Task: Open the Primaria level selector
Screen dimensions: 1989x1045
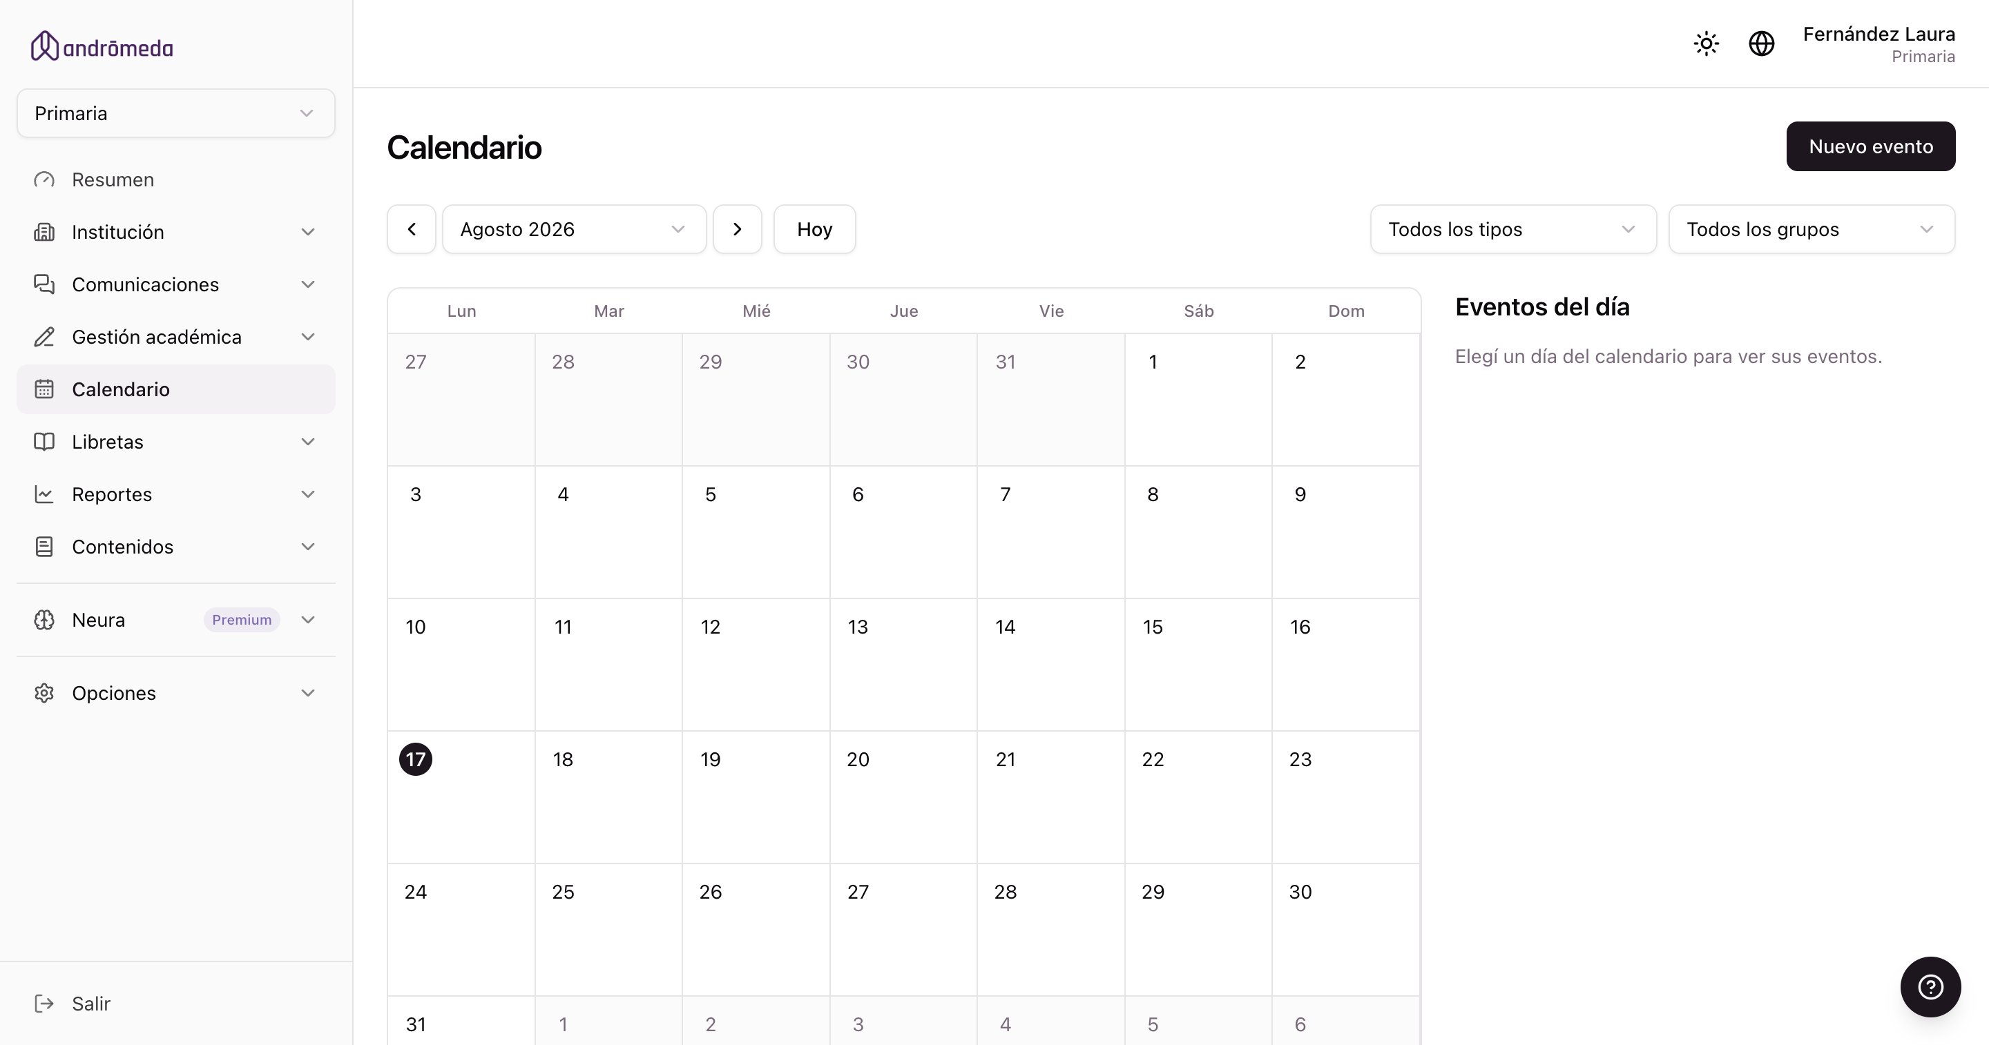Action: (176, 113)
